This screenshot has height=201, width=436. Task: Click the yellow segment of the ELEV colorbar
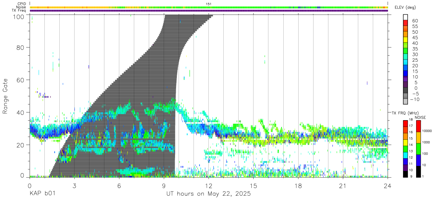[x=406, y=40]
